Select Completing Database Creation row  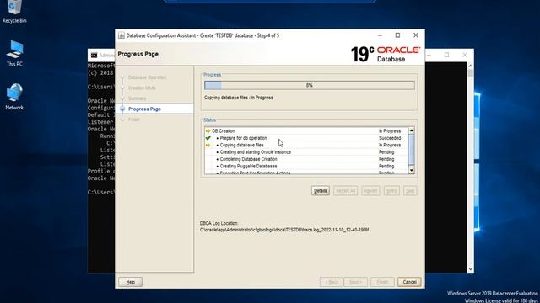pyautogui.click(x=306, y=159)
